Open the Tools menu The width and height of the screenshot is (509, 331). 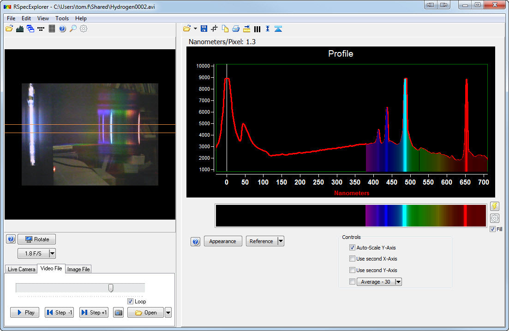click(x=62, y=18)
